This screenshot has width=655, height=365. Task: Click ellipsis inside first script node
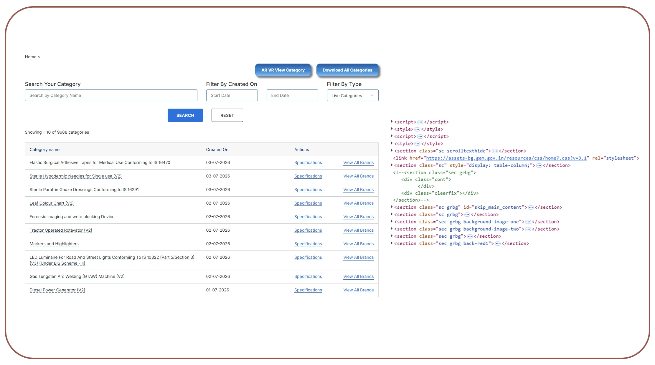point(420,122)
